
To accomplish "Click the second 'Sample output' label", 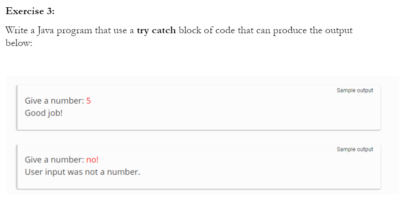I will 355,149.
